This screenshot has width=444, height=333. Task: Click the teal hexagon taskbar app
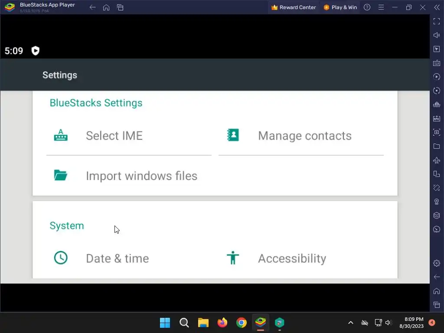[280, 323]
